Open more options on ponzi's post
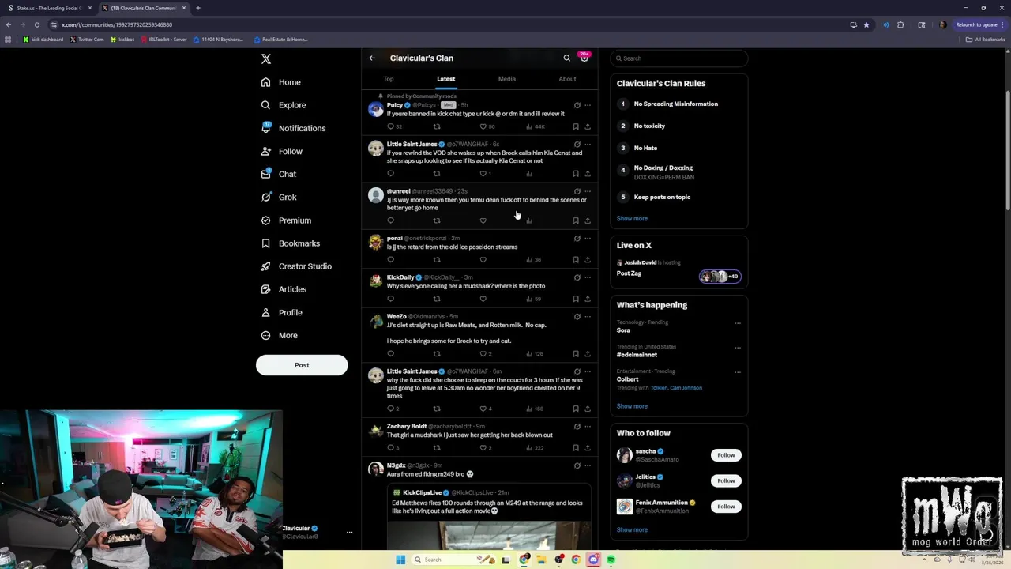 [588, 238]
